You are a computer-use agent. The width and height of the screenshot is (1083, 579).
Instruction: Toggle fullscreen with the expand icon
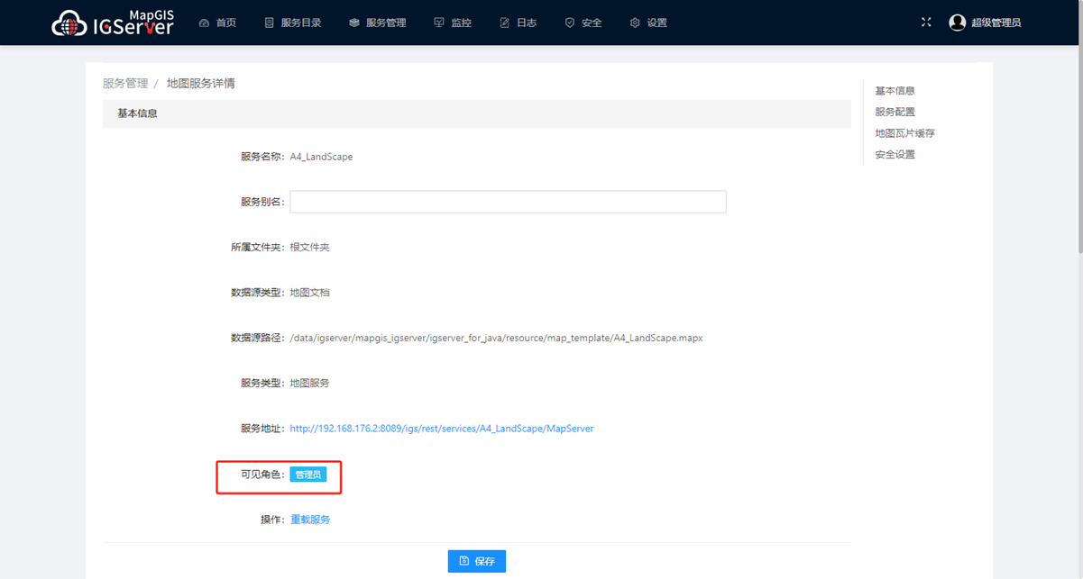(x=926, y=23)
